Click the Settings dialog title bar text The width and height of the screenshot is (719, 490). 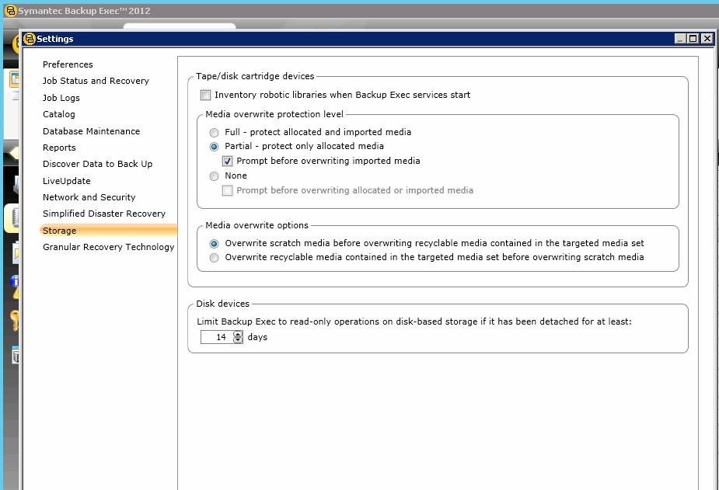[x=55, y=39]
